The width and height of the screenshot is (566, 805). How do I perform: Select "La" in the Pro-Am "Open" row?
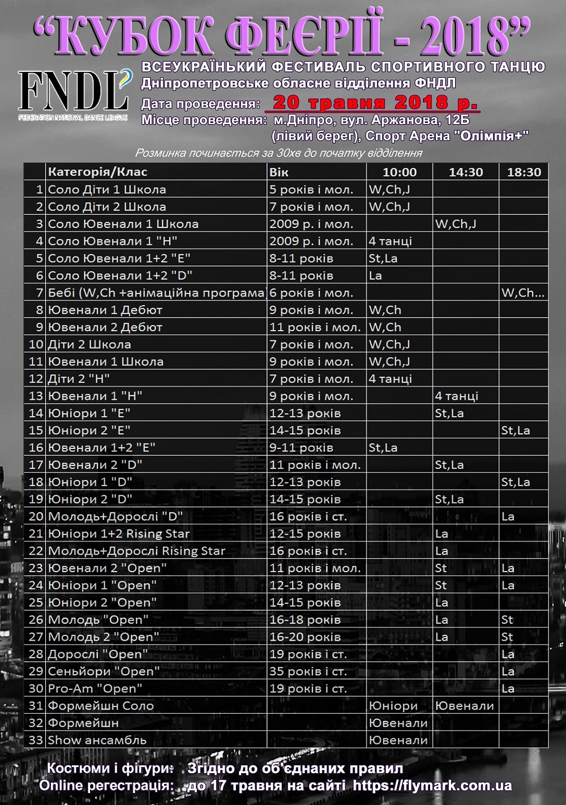click(x=508, y=688)
